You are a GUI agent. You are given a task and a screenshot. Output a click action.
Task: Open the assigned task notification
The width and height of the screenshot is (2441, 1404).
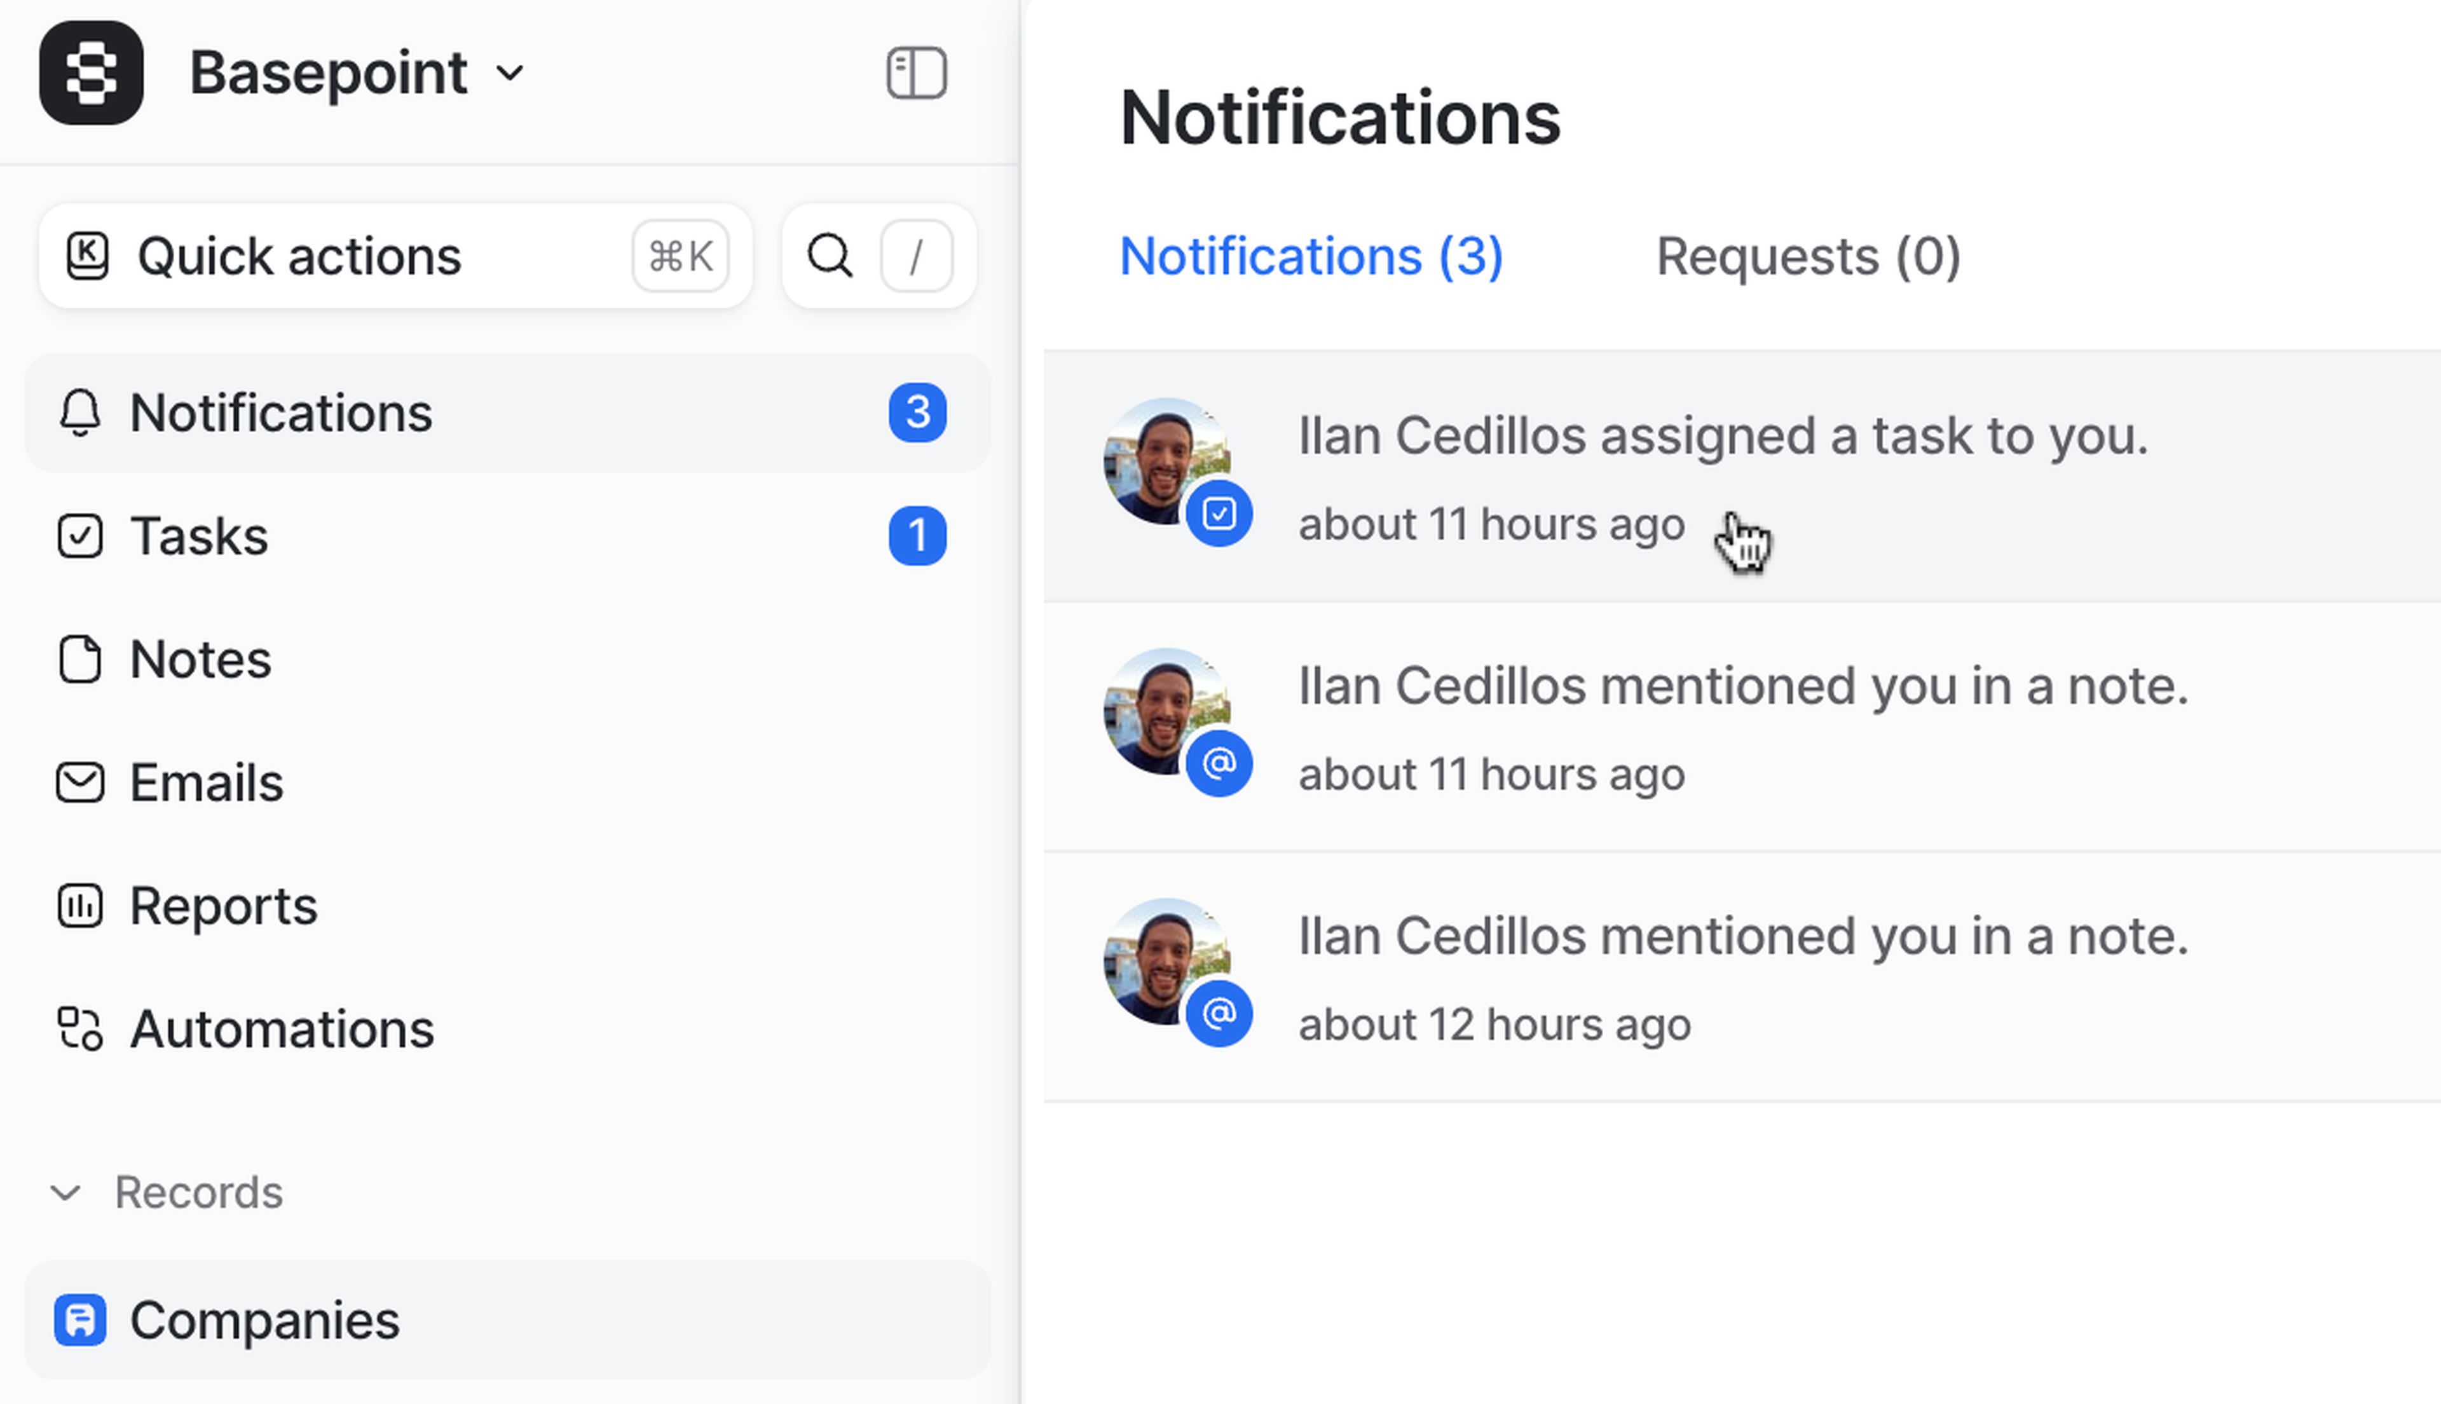click(x=1723, y=437)
